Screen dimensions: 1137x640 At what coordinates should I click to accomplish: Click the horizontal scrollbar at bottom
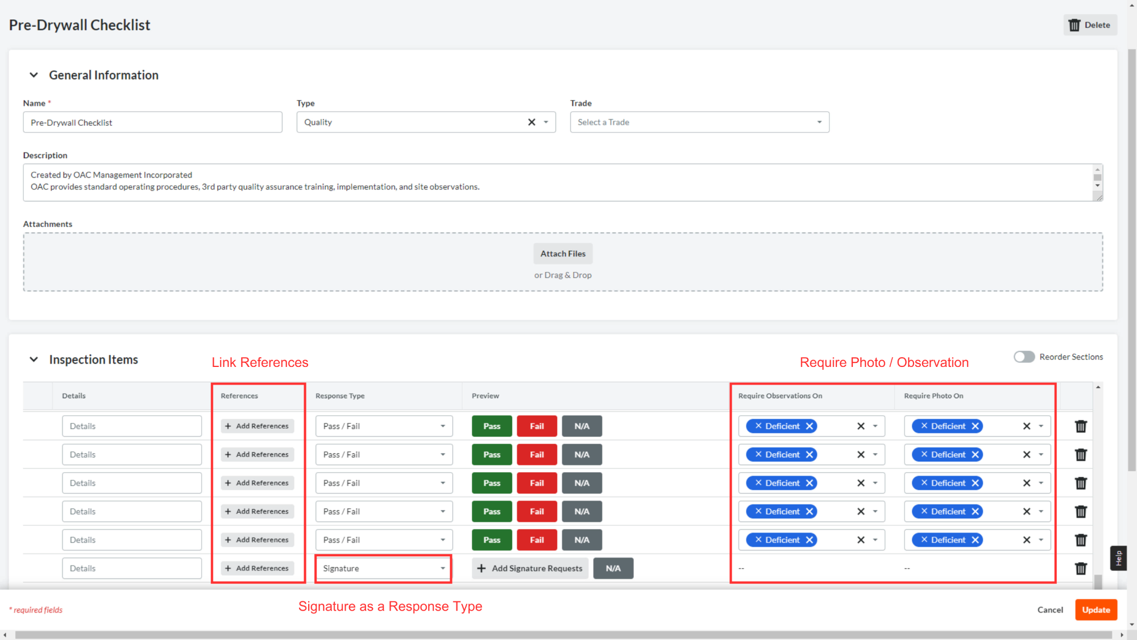tap(563, 635)
